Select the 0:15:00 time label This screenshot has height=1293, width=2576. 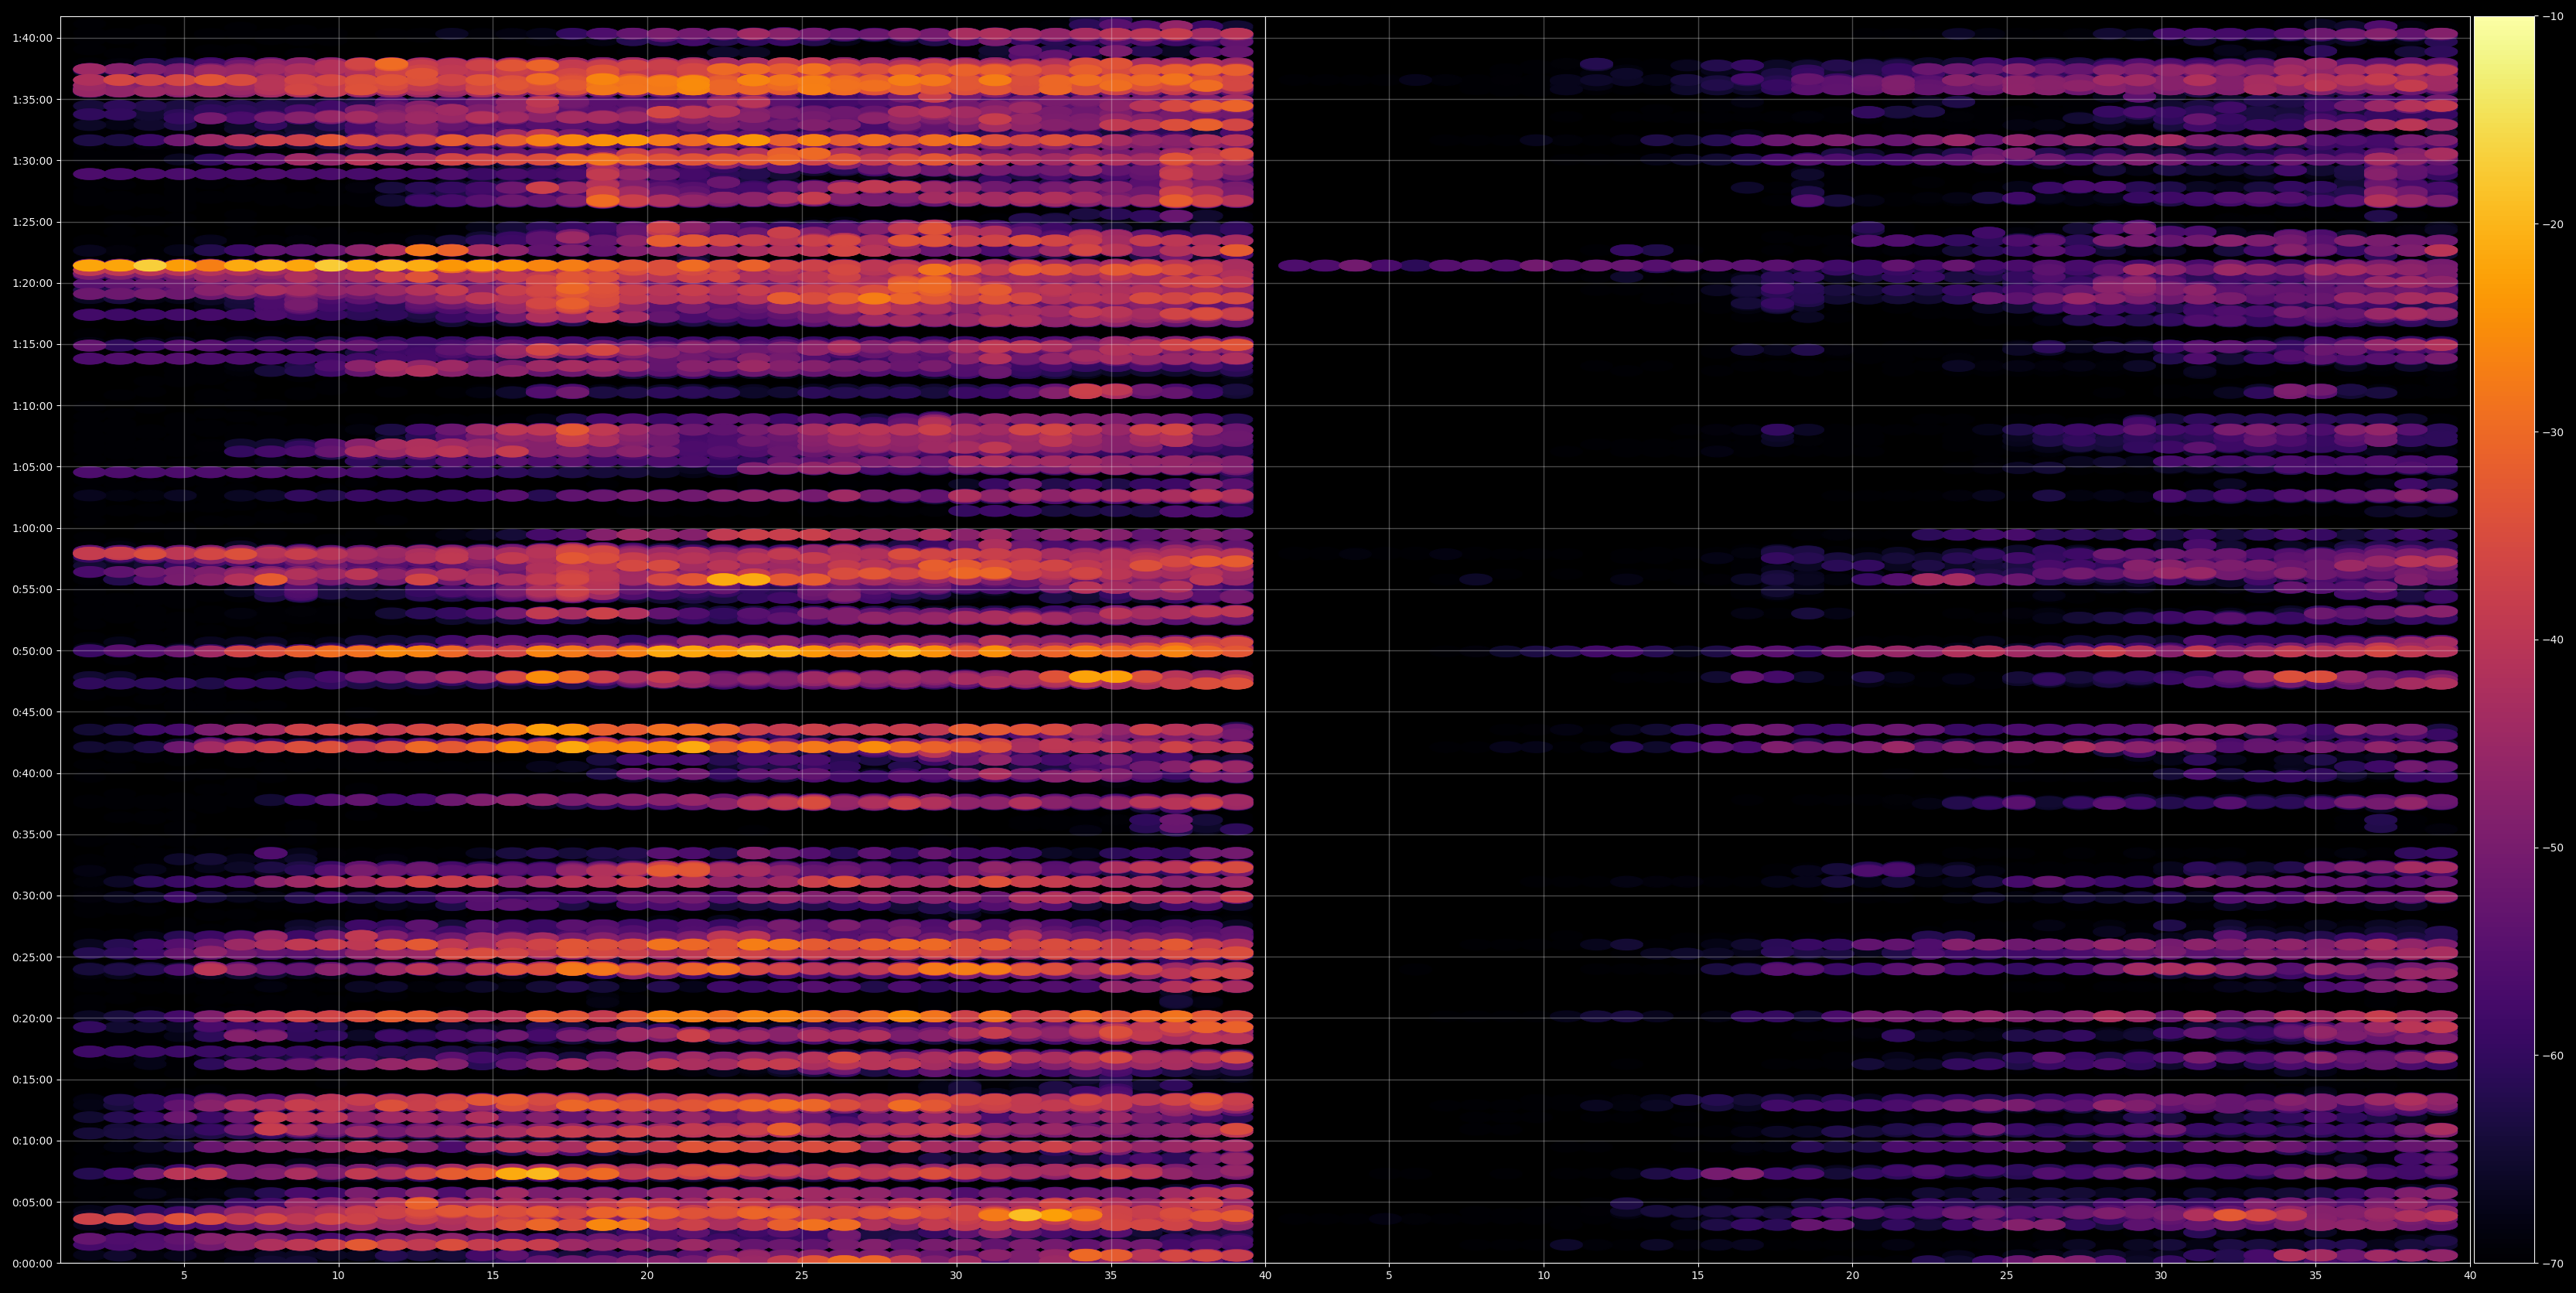(32, 1079)
